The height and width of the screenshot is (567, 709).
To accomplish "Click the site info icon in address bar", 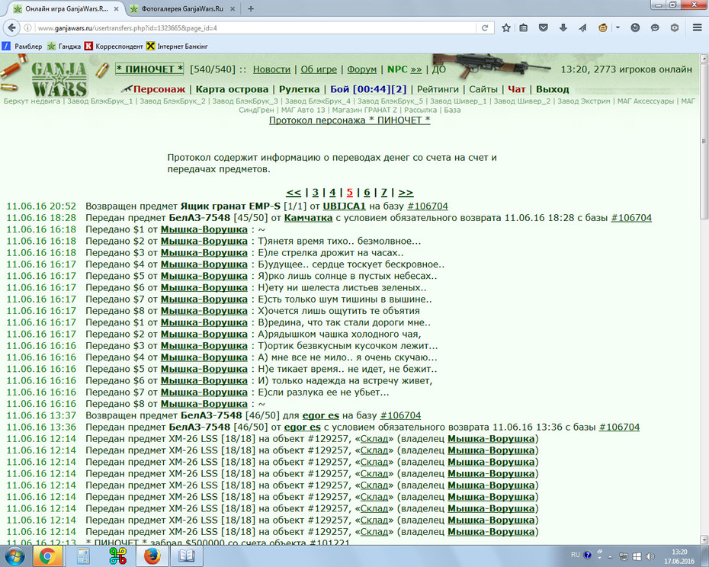I will click(x=28, y=28).
